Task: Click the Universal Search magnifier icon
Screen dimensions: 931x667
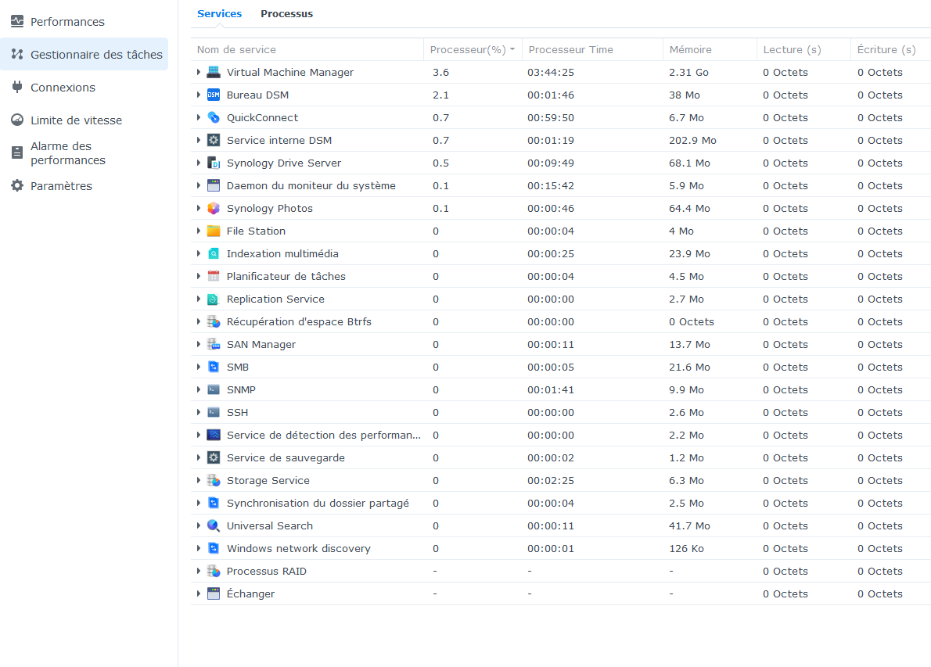Action: click(214, 525)
